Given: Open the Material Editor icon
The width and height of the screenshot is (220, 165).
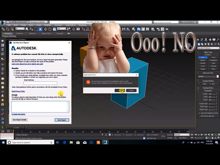Looking at the screenshot, I should pos(153,29).
